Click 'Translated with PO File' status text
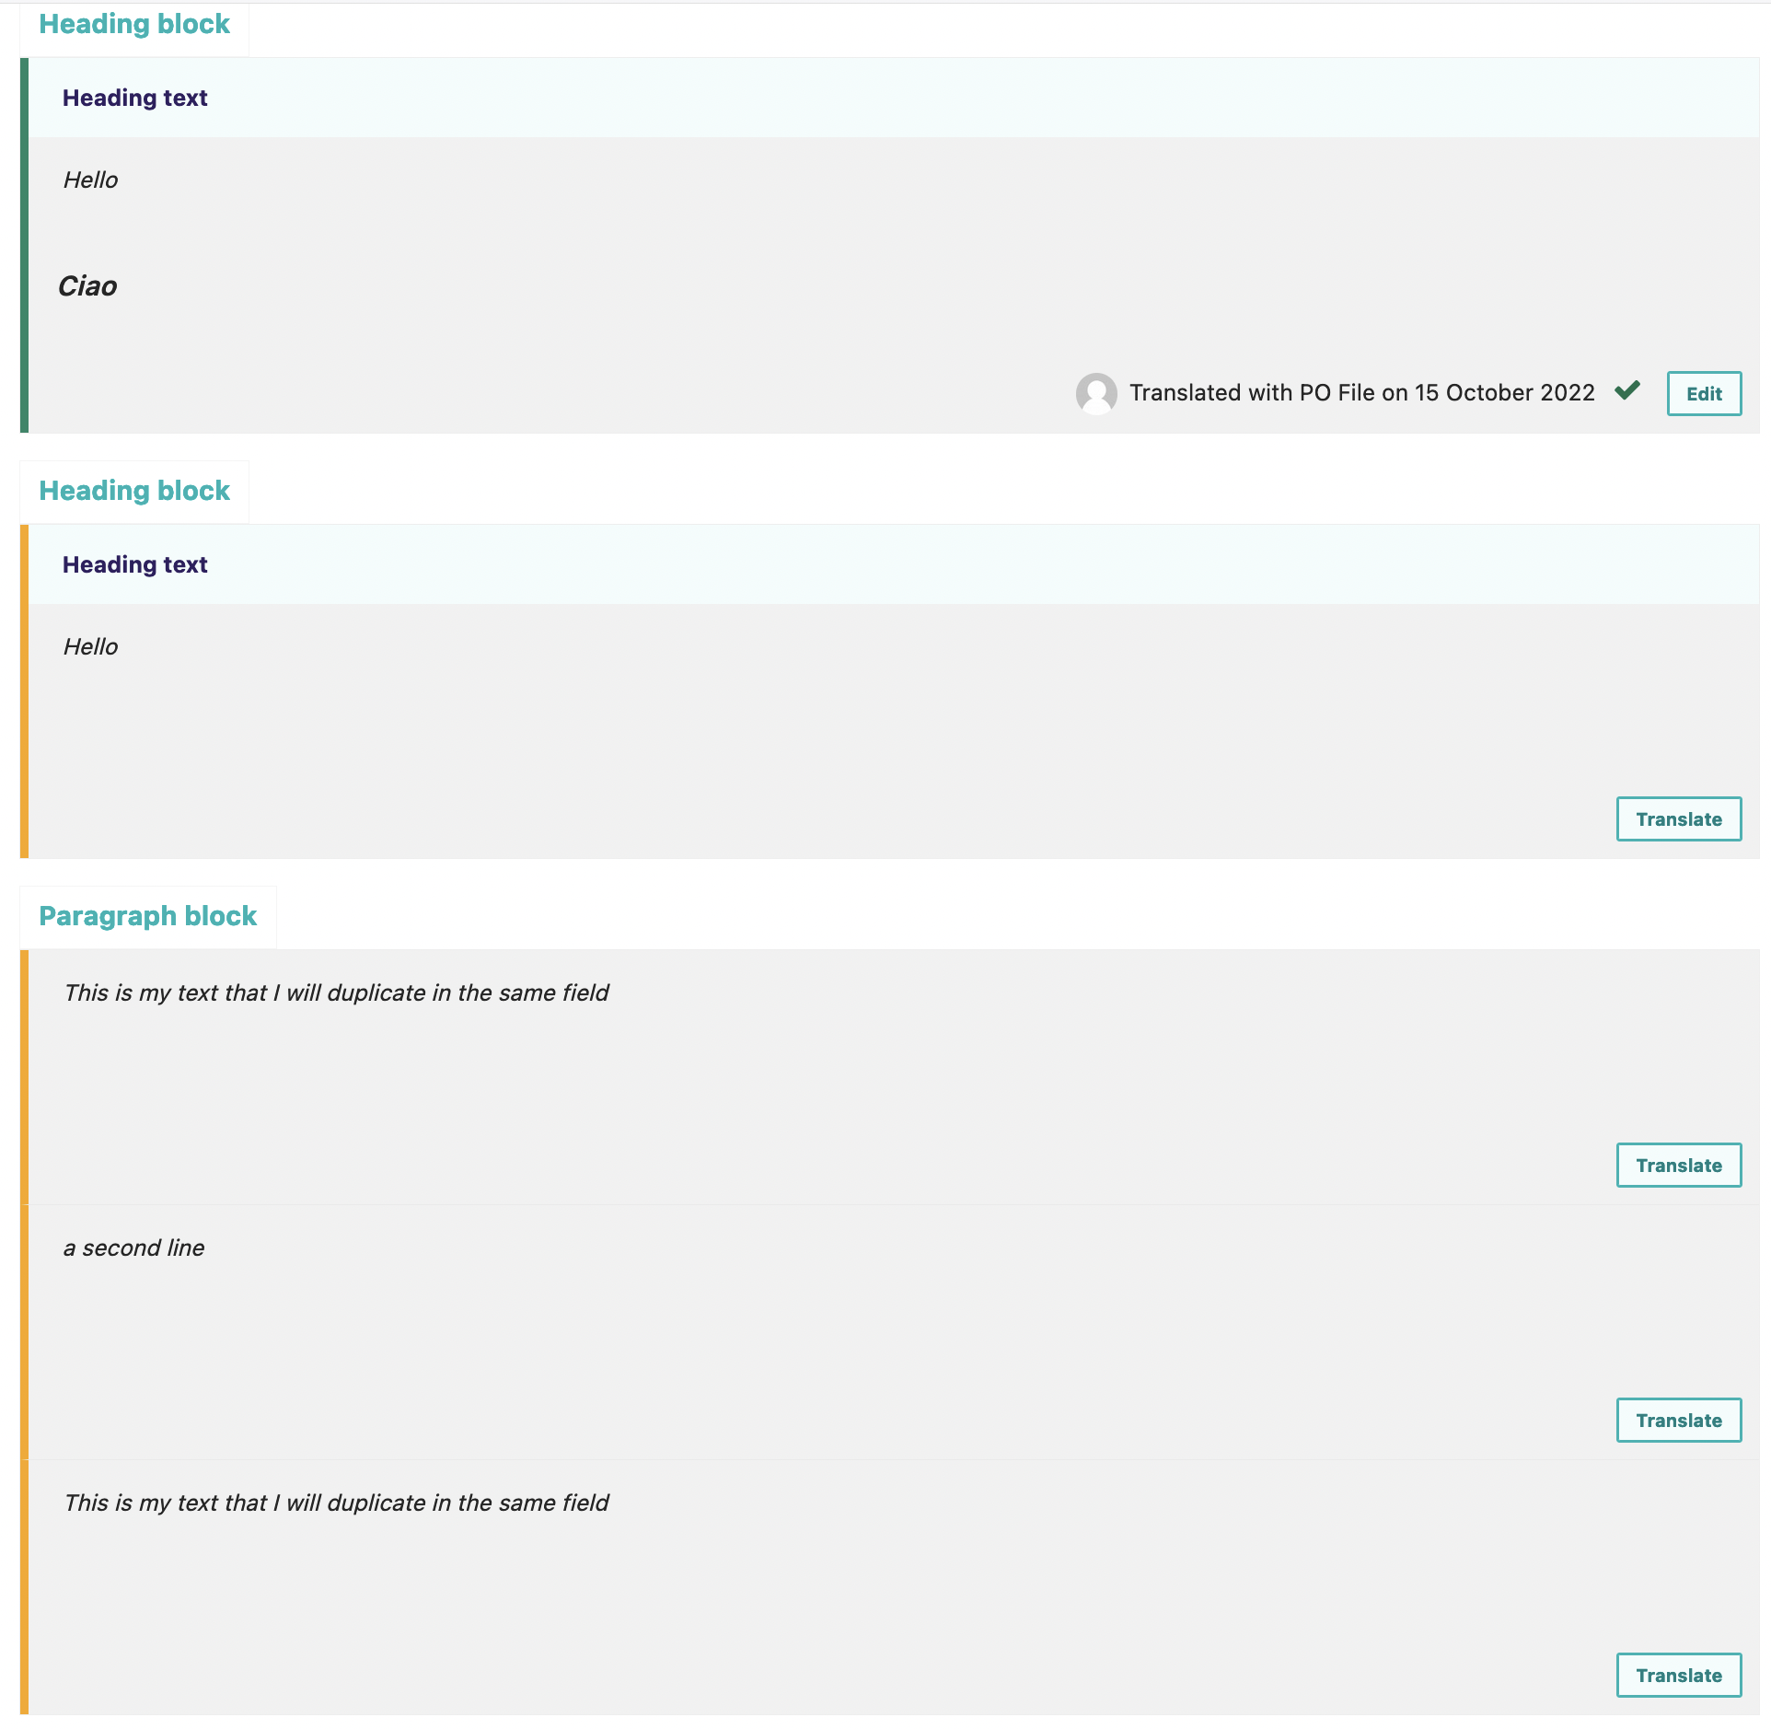1771x1729 pixels. coord(1361,393)
